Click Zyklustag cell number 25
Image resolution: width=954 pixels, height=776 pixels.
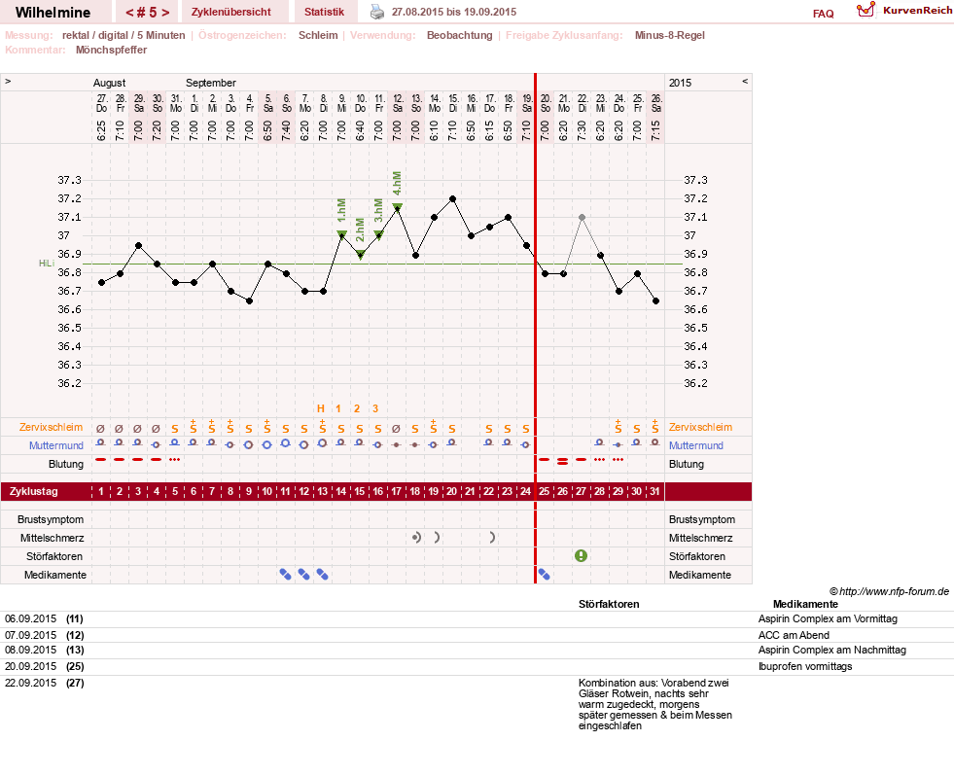pos(545,491)
